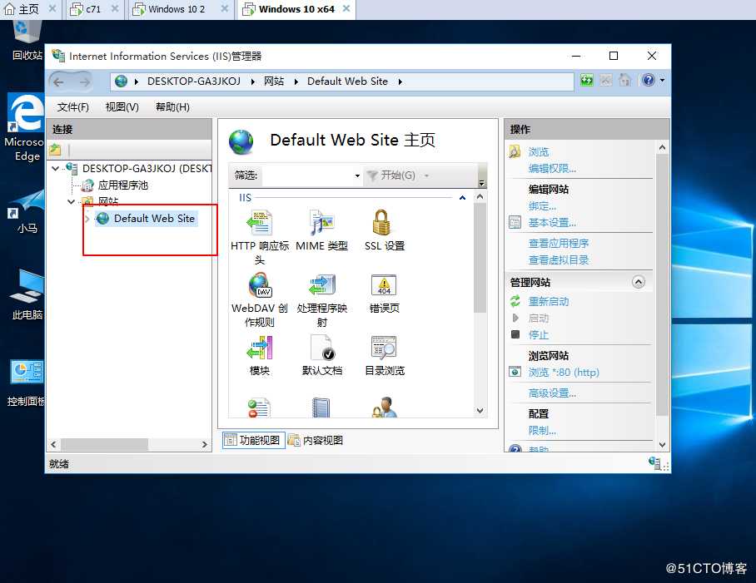Open the 模块 feature icon
756x583 pixels.
coord(260,355)
